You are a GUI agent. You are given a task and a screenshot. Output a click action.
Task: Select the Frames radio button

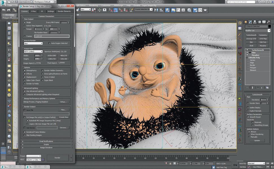[x=25, y=36]
